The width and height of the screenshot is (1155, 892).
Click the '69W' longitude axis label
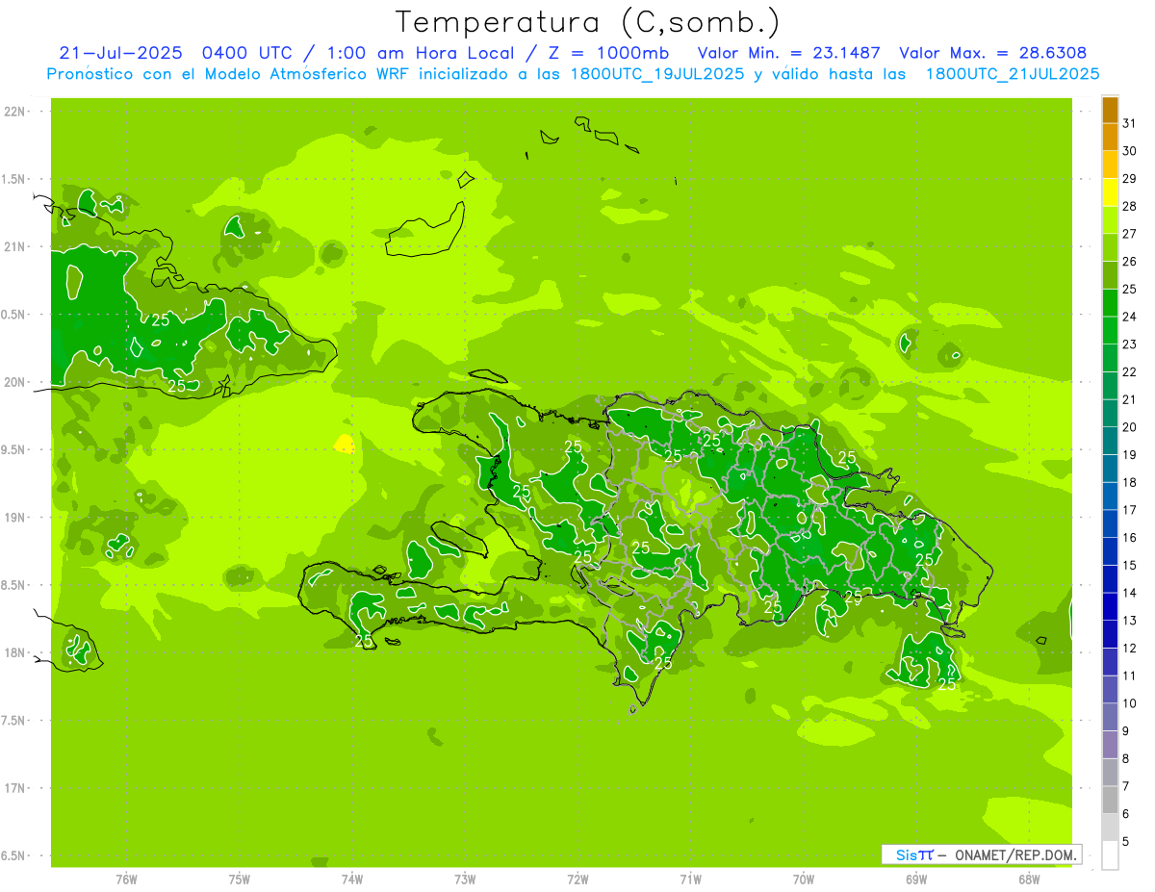pyautogui.click(x=916, y=879)
